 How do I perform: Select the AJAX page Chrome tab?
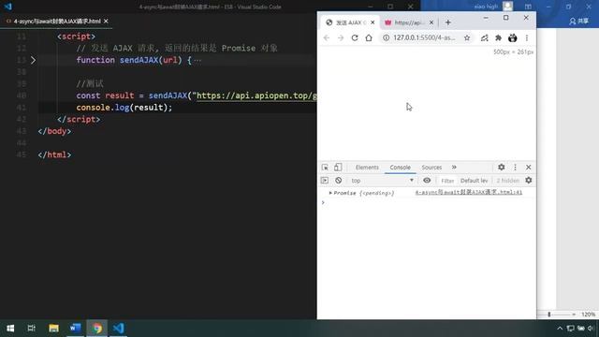coord(350,22)
